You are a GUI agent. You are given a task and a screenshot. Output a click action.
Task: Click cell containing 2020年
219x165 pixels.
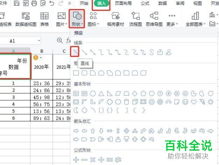point(42,67)
